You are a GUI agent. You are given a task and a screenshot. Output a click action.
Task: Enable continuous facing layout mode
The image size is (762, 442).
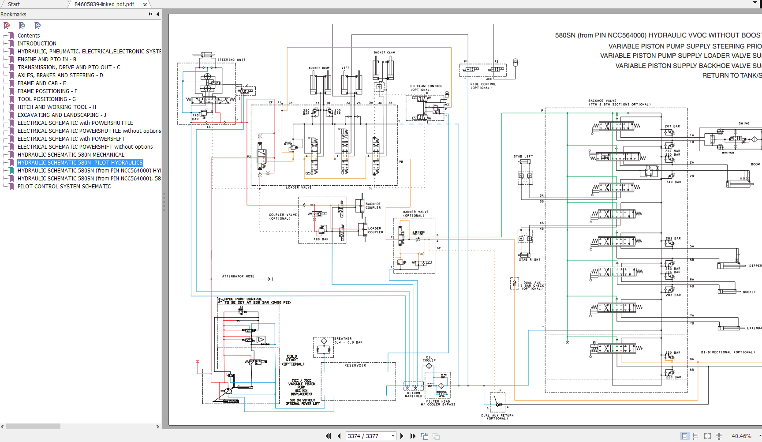719,436
